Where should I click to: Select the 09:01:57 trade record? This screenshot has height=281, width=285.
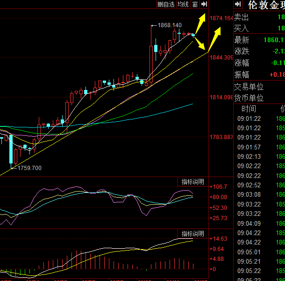point(249,147)
